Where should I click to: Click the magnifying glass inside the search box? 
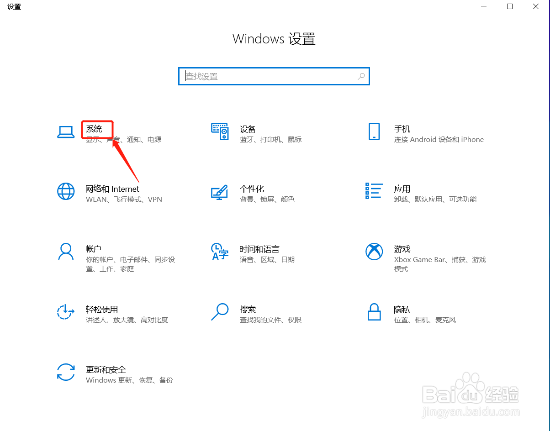coord(361,76)
